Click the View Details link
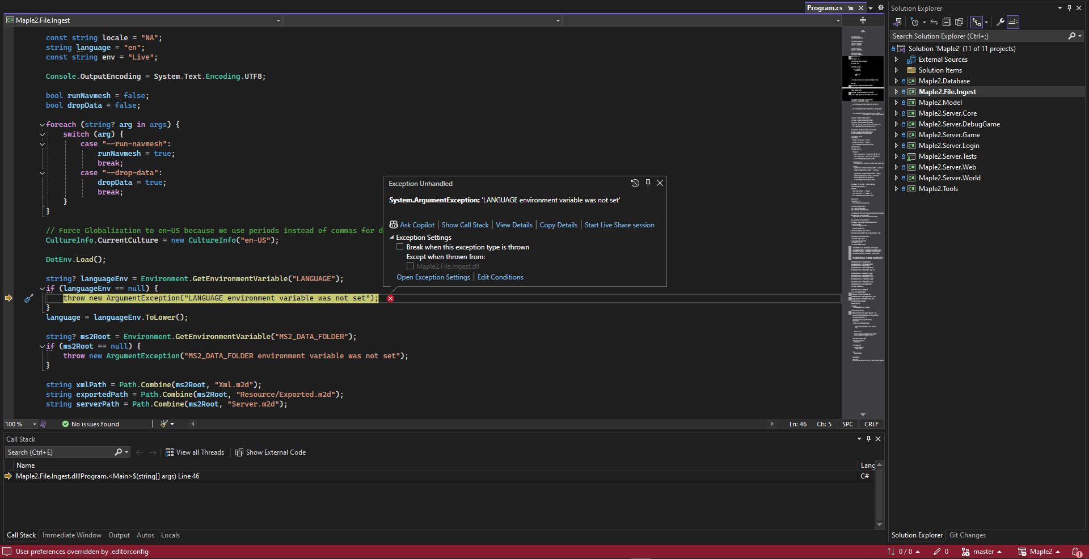1089x559 pixels. [514, 225]
